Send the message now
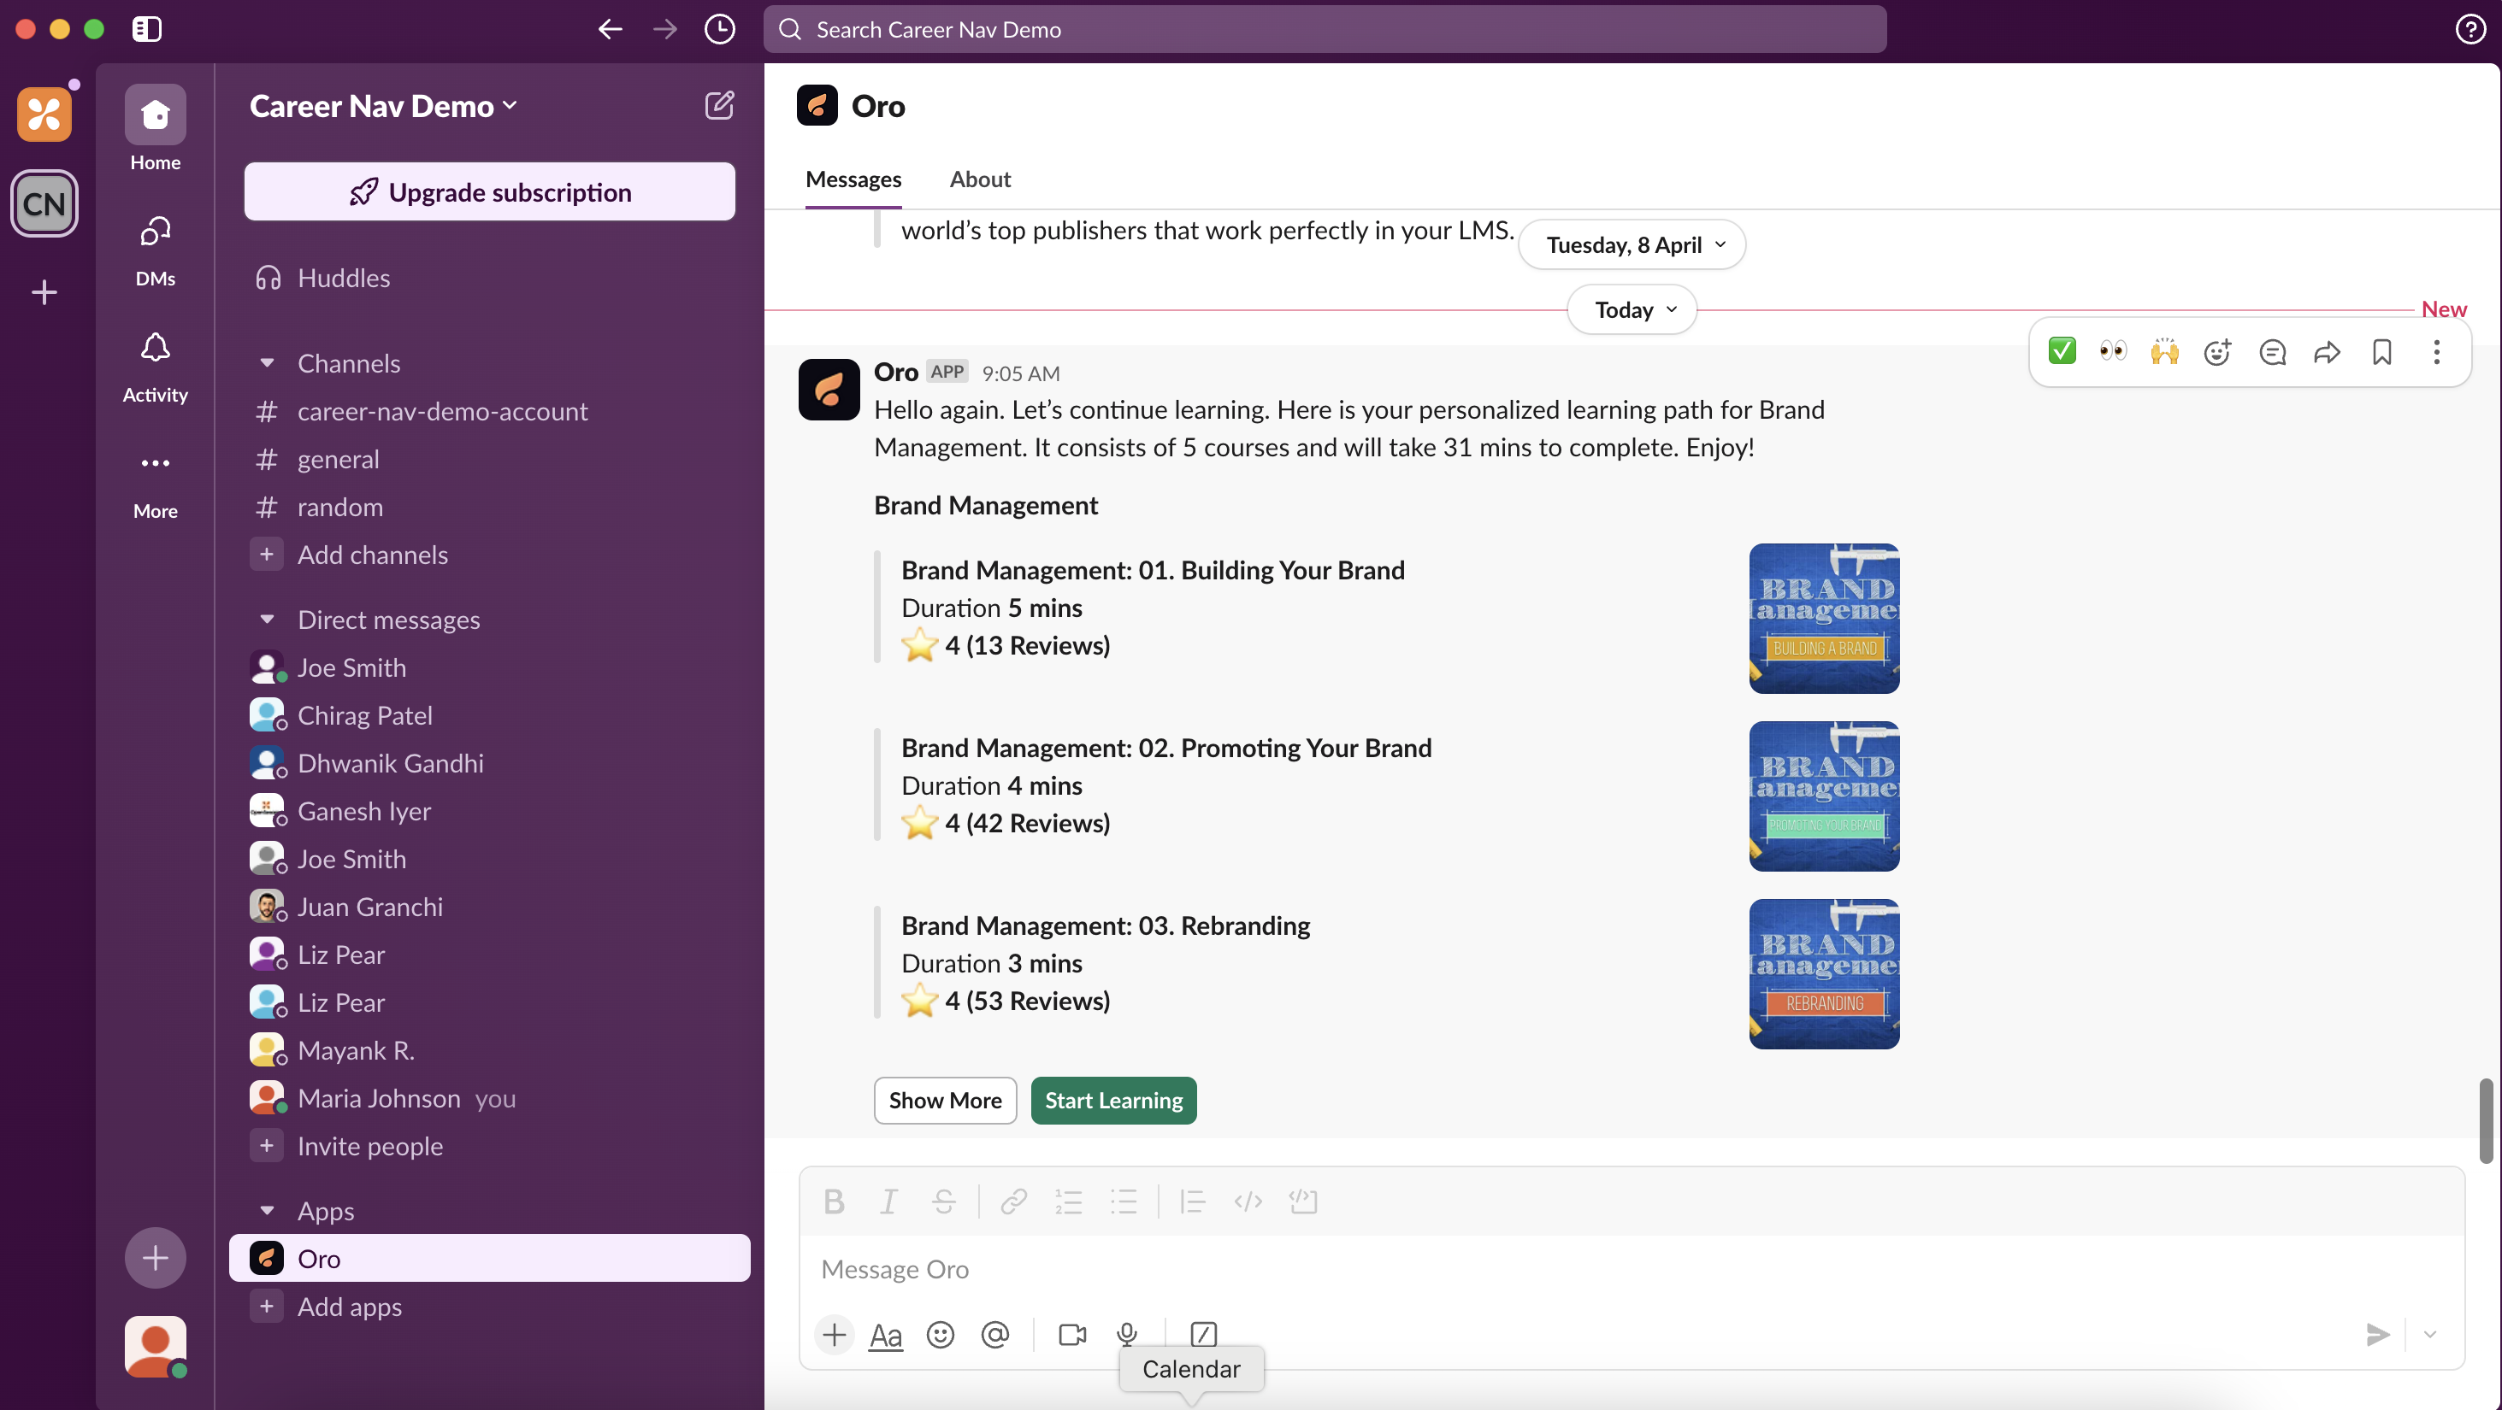The height and width of the screenshot is (1410, 2502). coord(2376,1334)
